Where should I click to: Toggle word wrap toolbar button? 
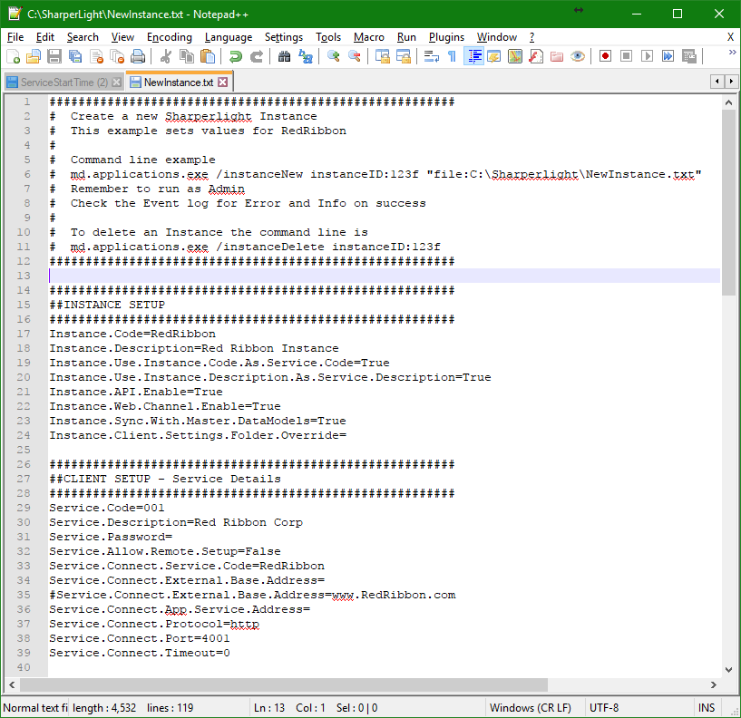(x=431, y=56)
